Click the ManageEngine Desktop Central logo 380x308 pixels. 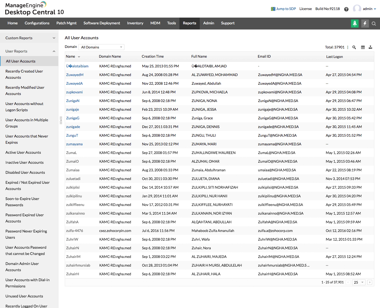34,9
